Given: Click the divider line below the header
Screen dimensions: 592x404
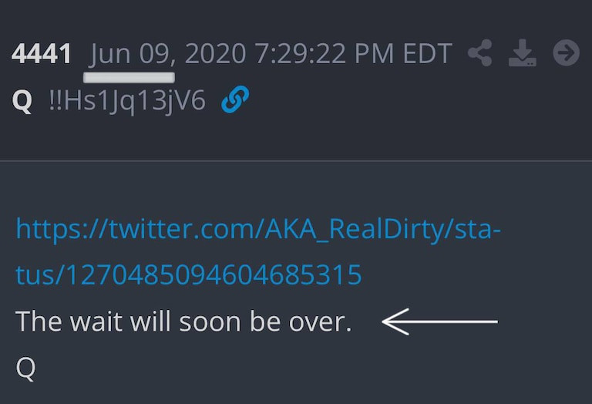Looking at the screenshot, I should click(x=296, y=161).
